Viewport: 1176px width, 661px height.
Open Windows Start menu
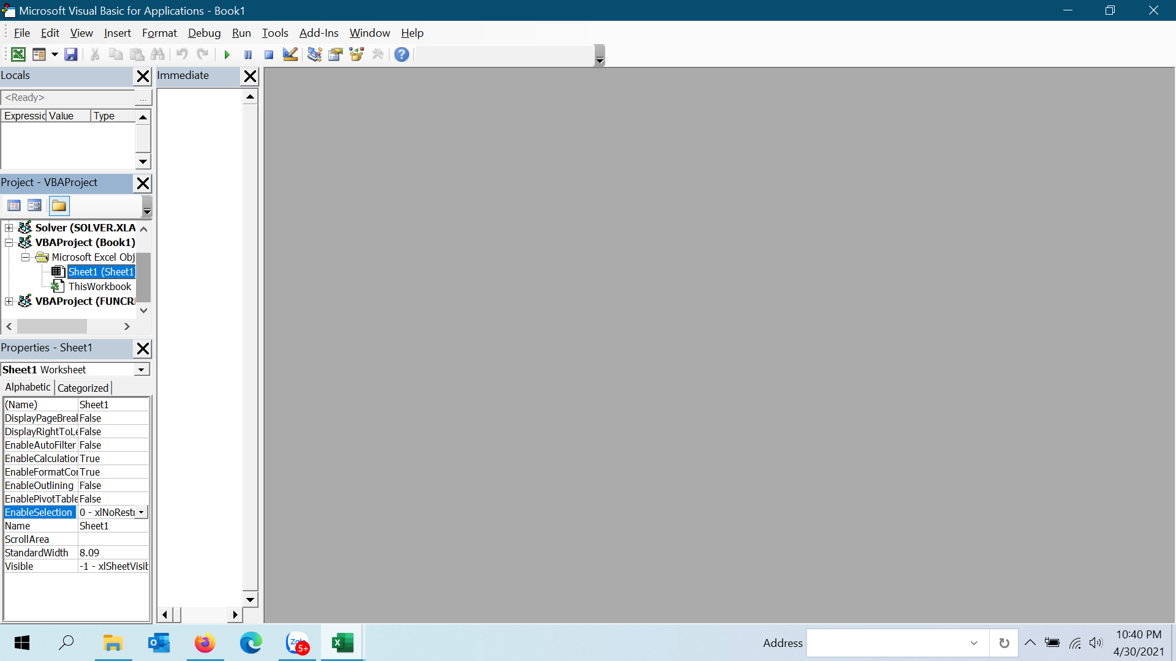tap(22, 643)
